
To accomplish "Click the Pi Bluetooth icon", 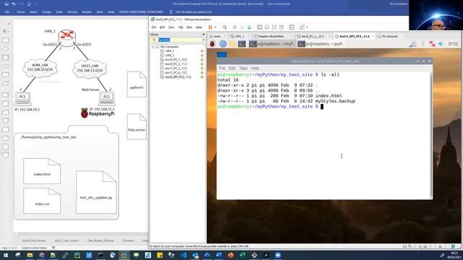I will [422, 44].
